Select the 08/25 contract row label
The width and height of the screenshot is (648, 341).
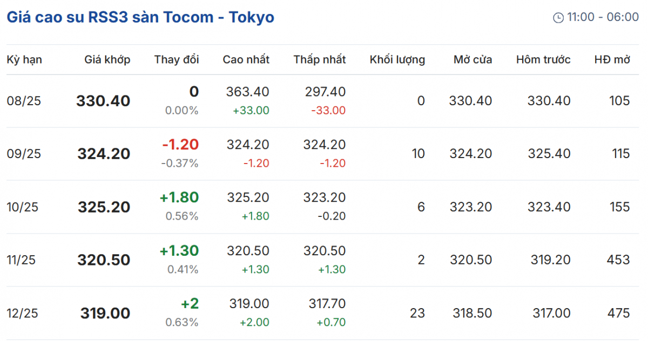point(24,101)
